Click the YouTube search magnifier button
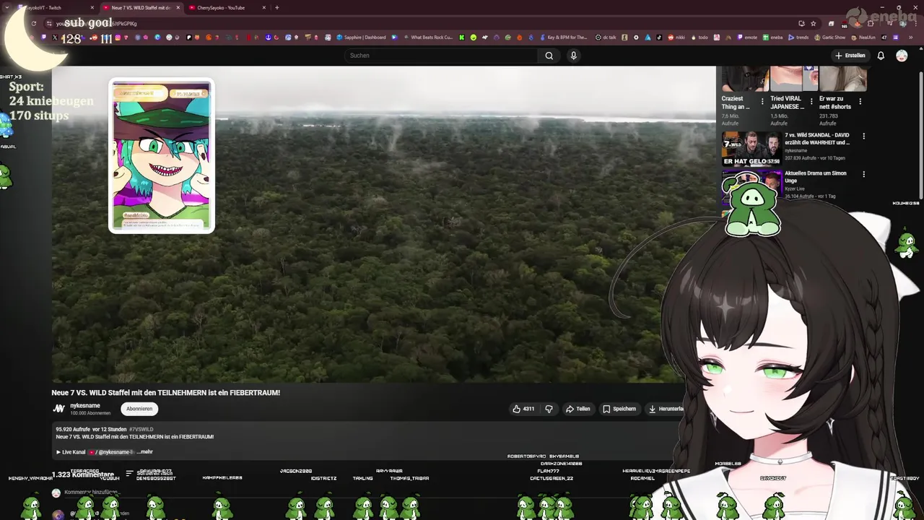 (549, 56)
